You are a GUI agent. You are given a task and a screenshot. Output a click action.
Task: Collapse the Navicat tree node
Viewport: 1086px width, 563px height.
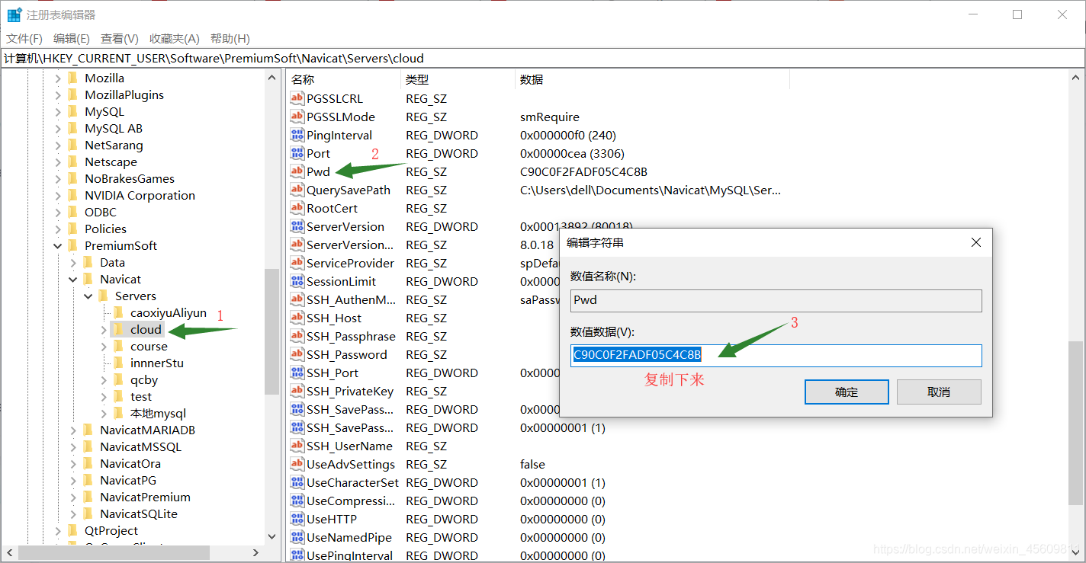73,279
